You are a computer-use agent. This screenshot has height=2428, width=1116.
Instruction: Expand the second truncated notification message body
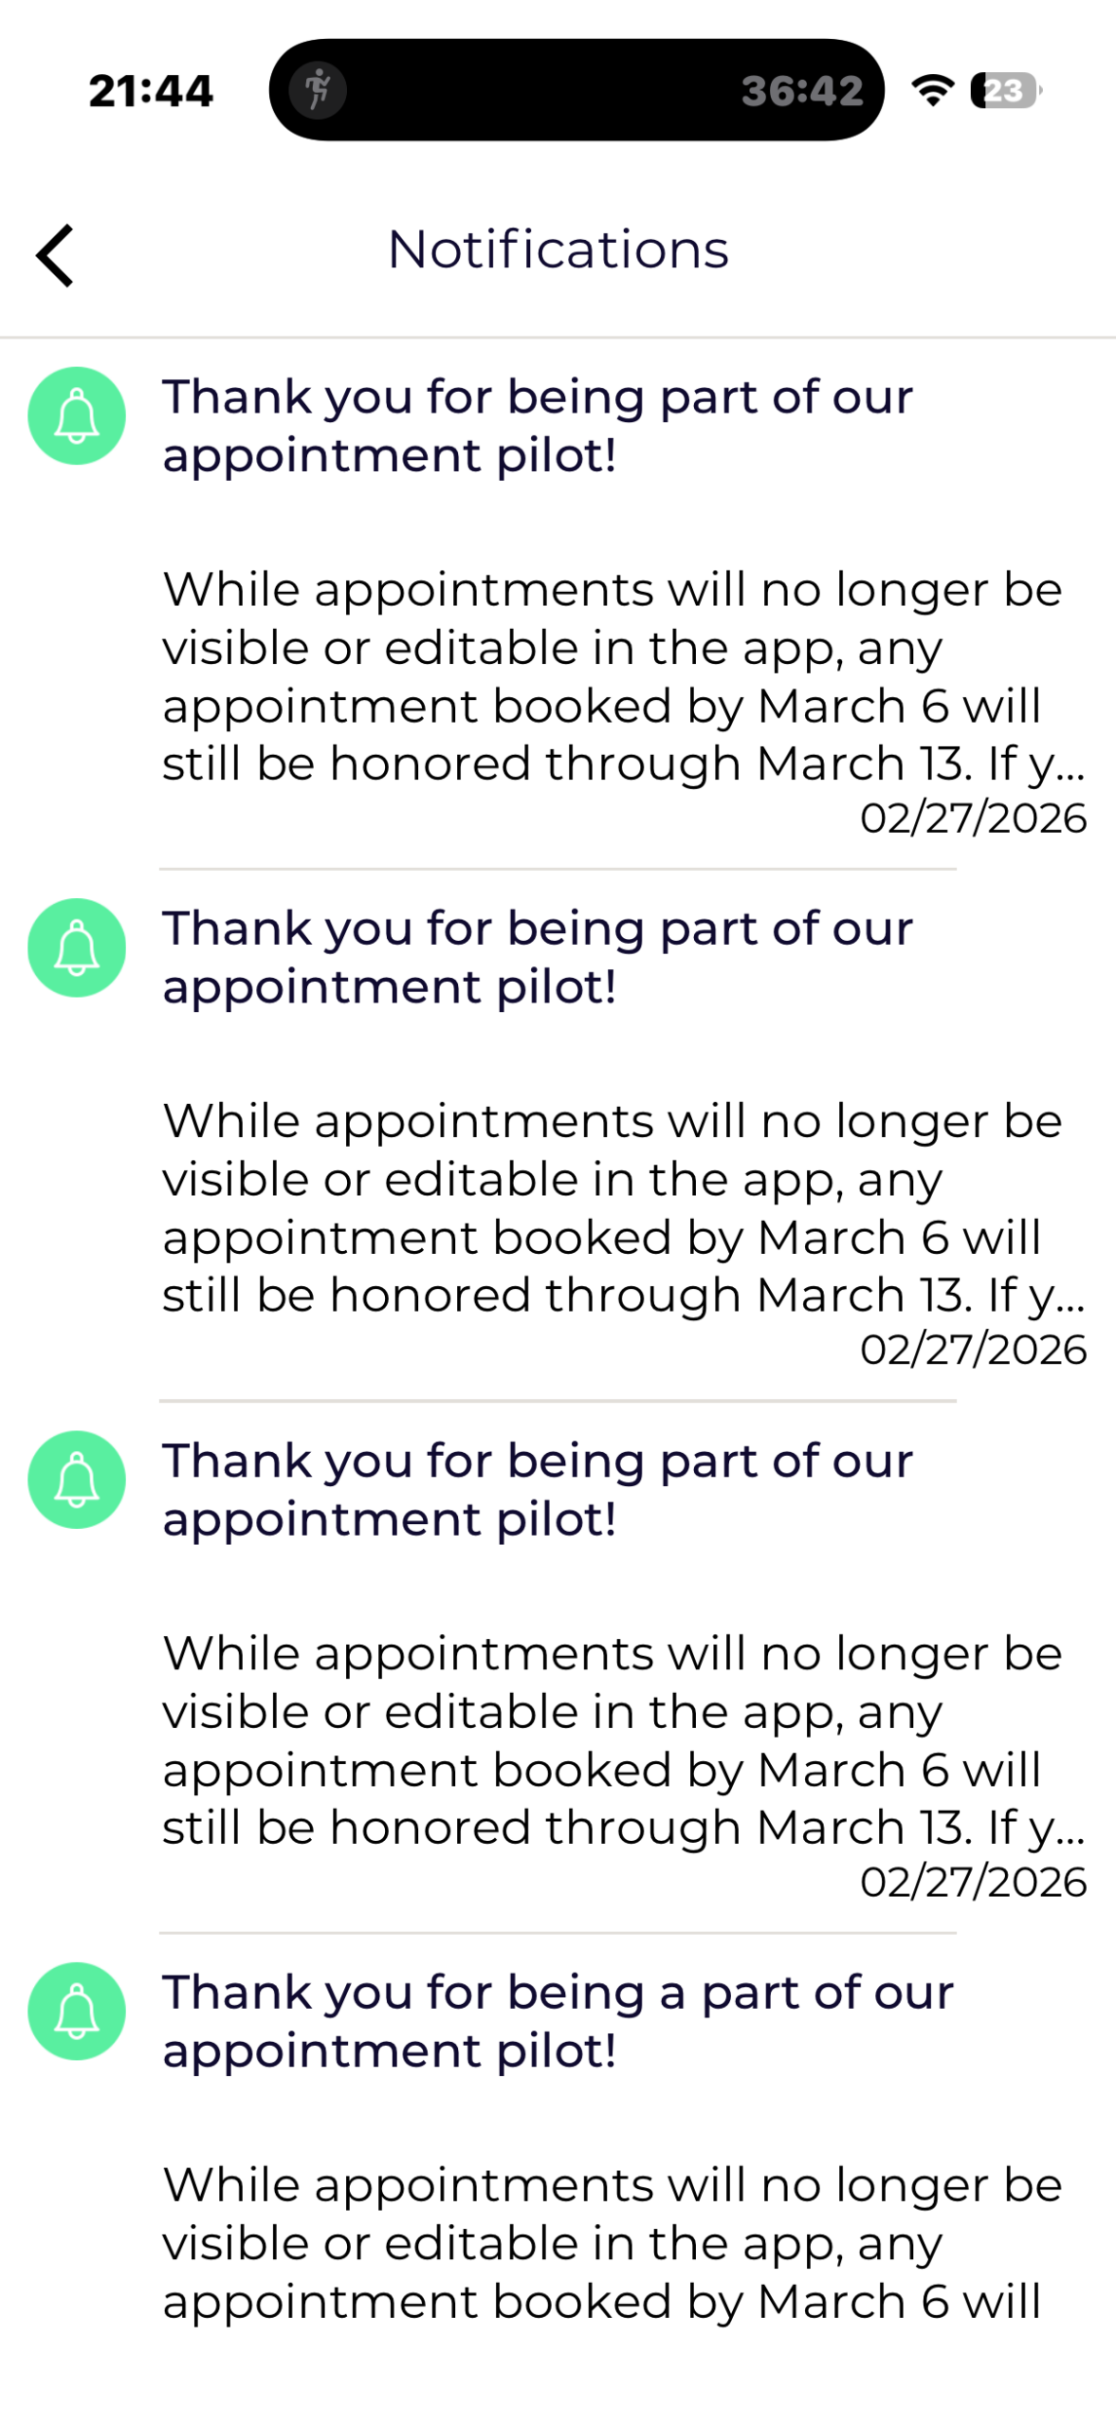point(624,1207)
